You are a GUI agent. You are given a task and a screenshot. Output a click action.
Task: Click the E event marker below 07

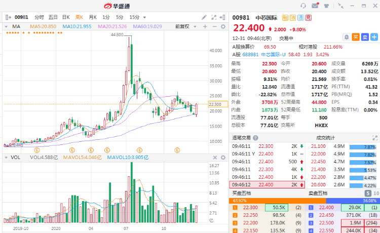139,150
